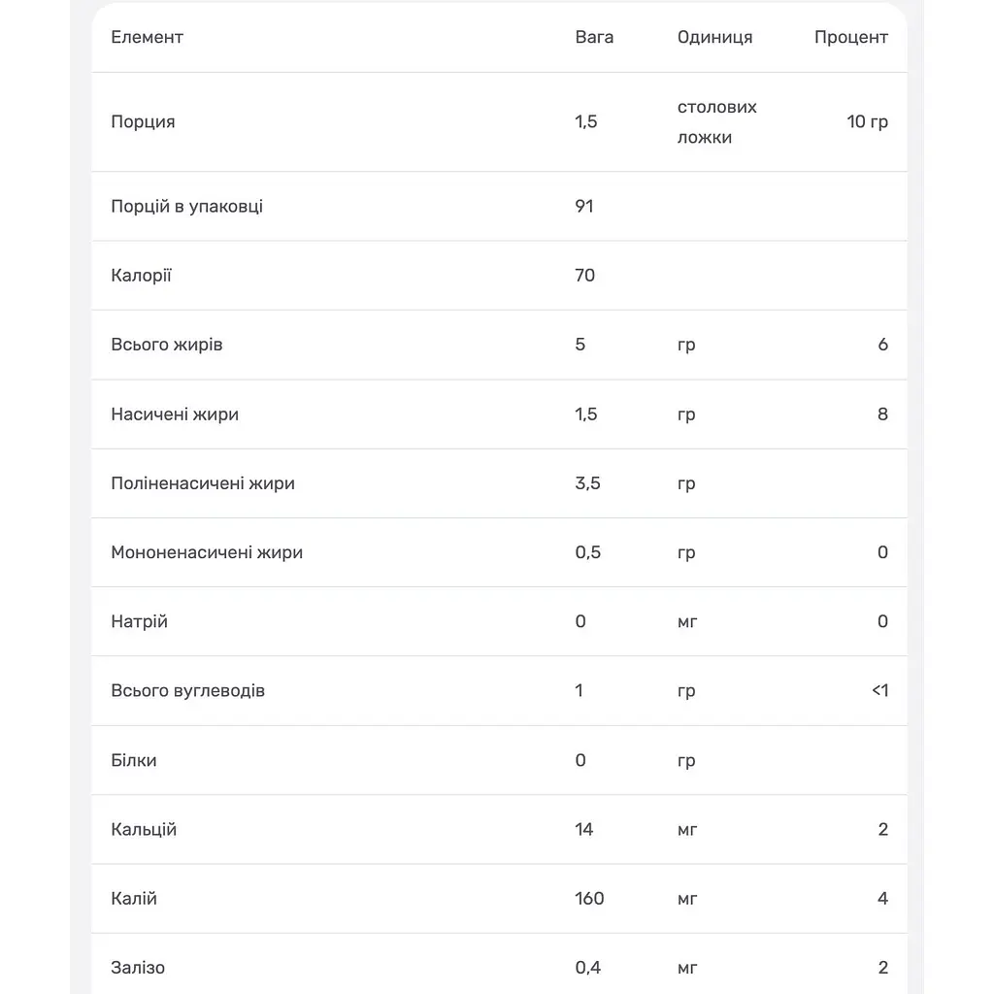Click the Порцій в упаковці row
Screen dimensions: 994x994
500,206
